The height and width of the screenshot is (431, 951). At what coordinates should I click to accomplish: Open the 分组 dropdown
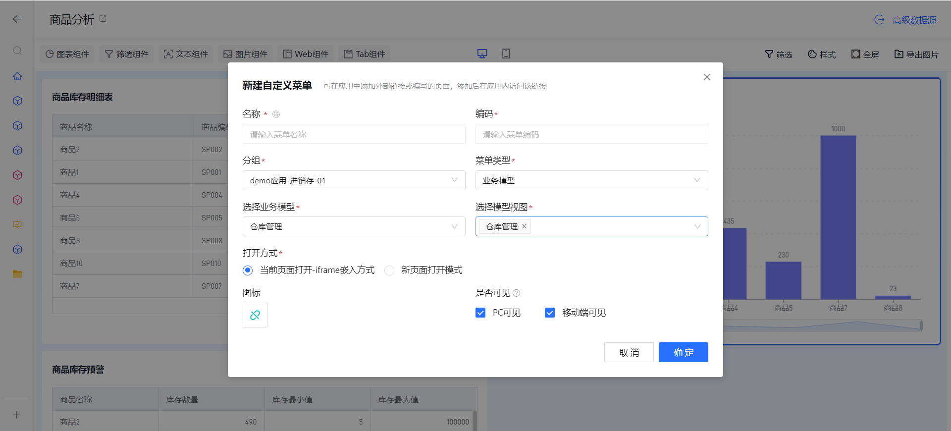(x=354, y=180)
